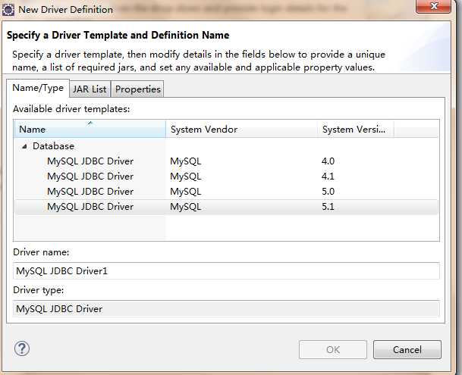The width and height of the screenshot is (462, 375).
Task: Select the MySQL JDBC Driver version 5.1 row
Action: tap(226, 207)
